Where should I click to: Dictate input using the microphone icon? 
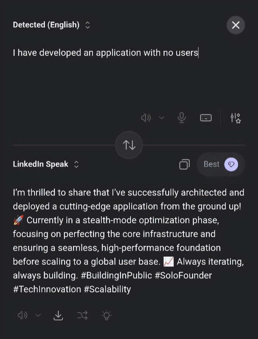pos(181,118)
